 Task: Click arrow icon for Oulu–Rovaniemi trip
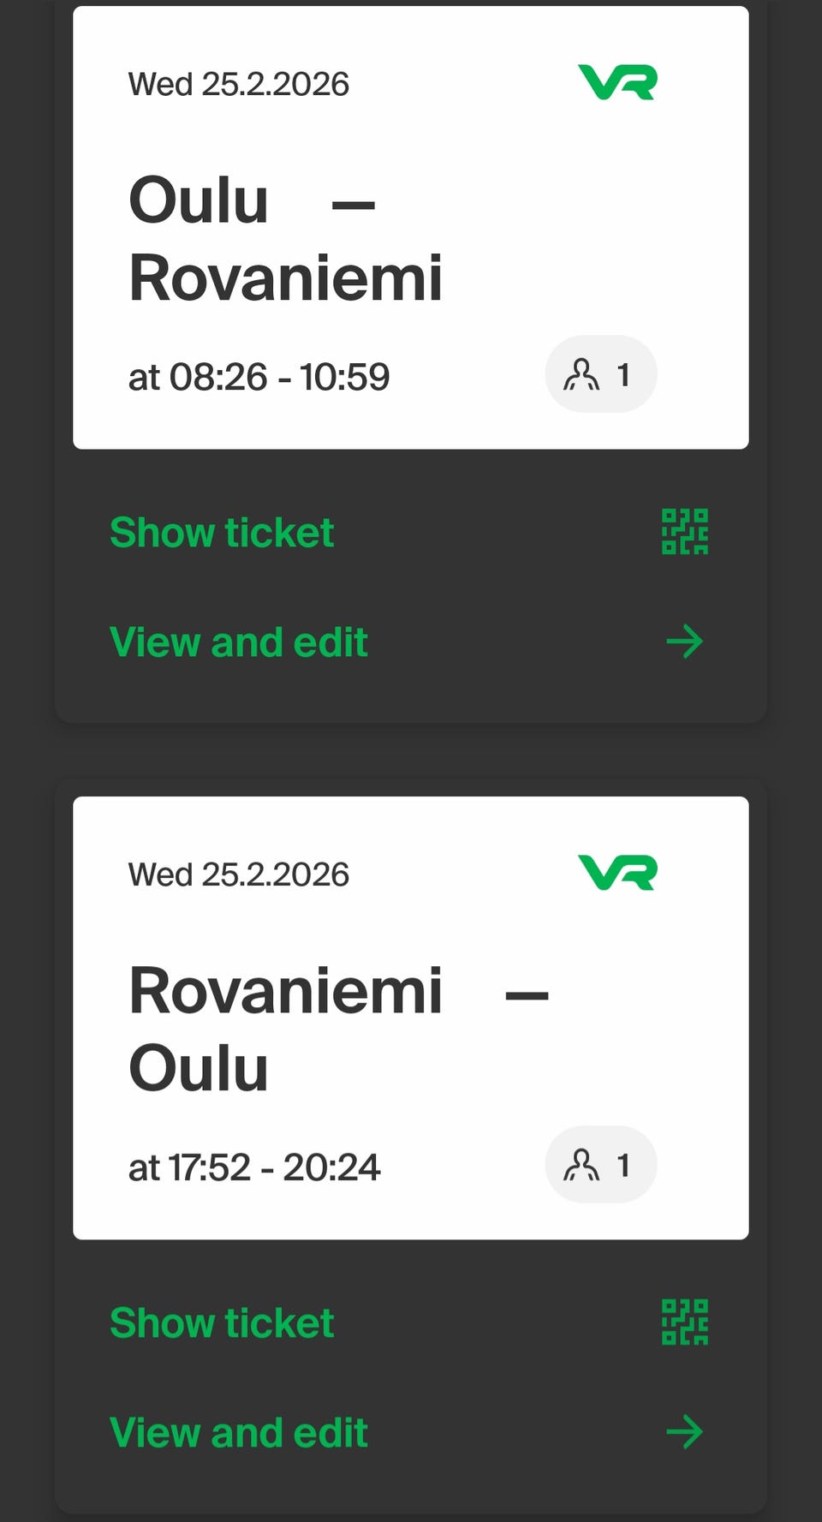pyautogui.click(x=684, y=642)
